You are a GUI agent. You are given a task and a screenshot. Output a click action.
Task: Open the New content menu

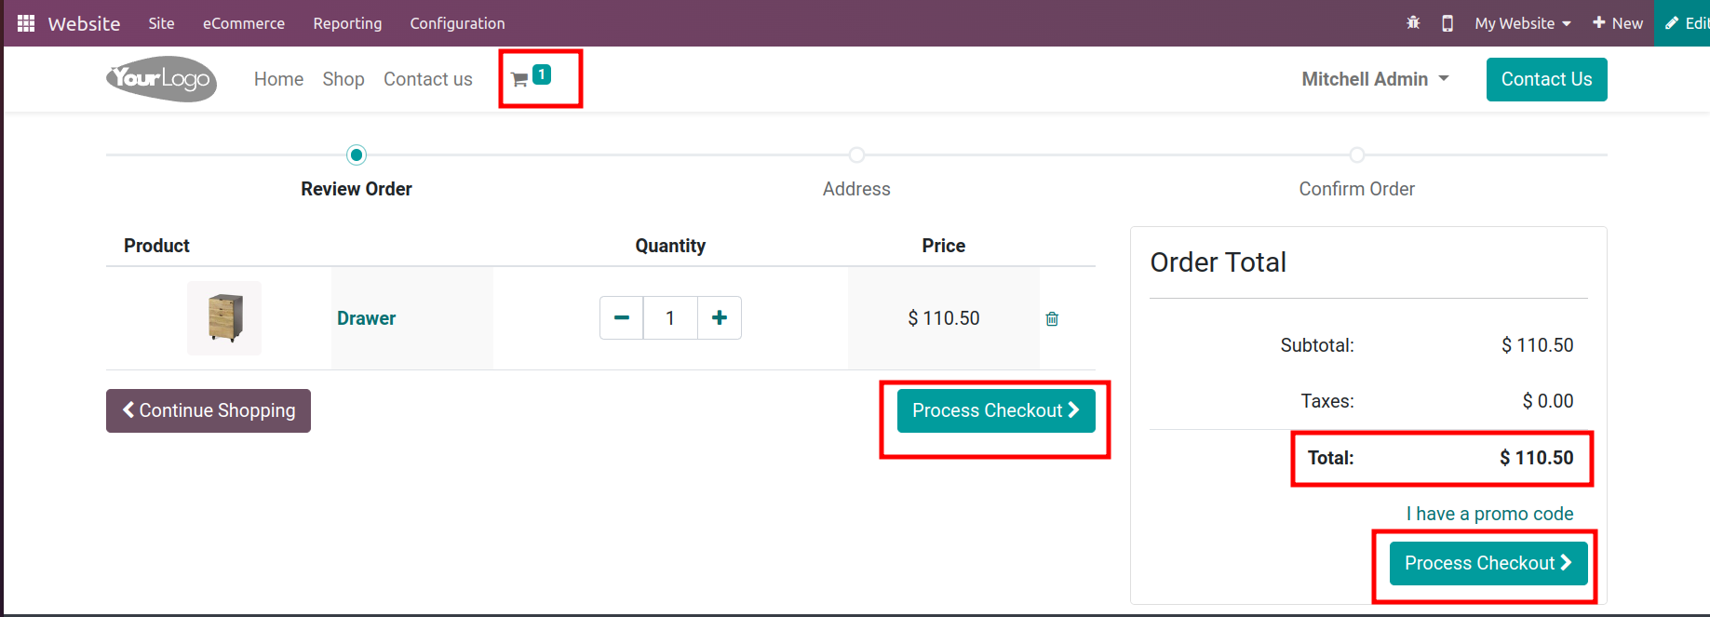[x=1618, y=23]
